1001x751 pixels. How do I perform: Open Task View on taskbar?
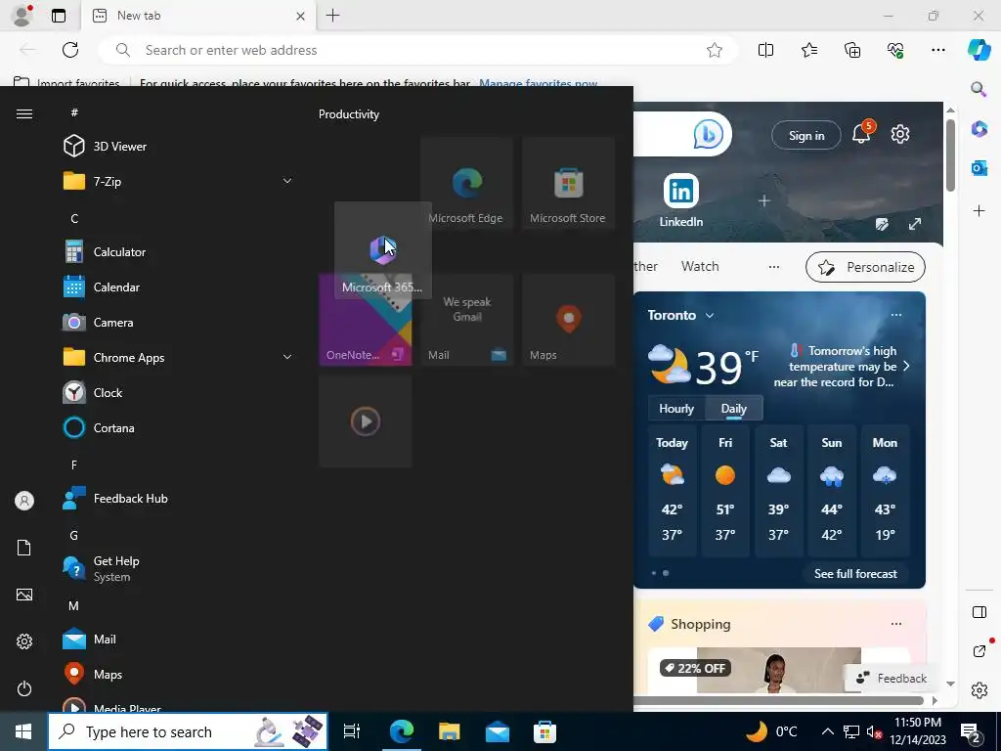coord(352,731)
